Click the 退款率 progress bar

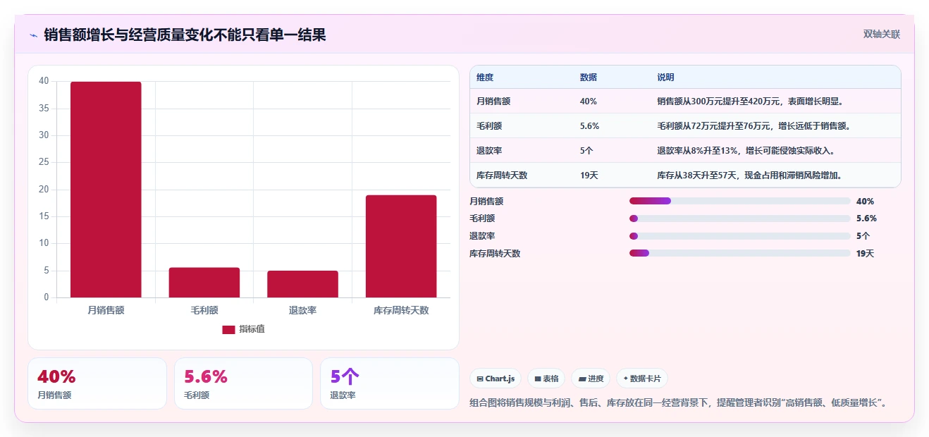tap(739, 236)
